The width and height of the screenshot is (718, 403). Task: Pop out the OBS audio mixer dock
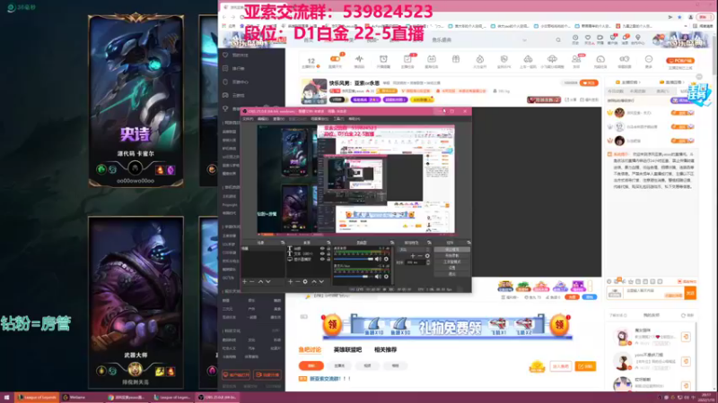[x=392, y=243]
